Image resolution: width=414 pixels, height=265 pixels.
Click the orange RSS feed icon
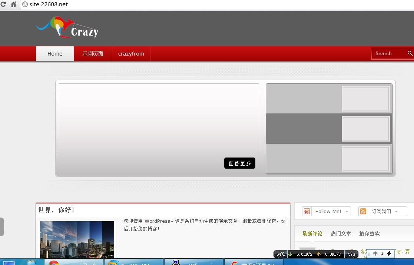(363, 211)
